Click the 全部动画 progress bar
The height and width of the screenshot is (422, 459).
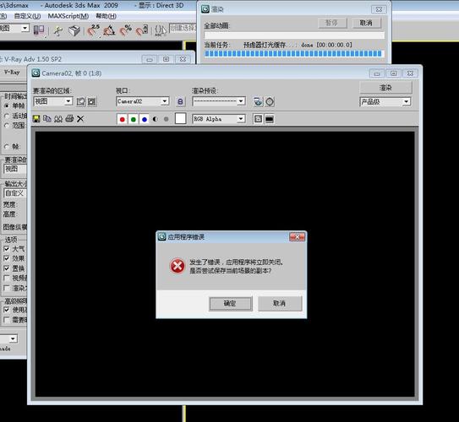click(x=294, y=35)
